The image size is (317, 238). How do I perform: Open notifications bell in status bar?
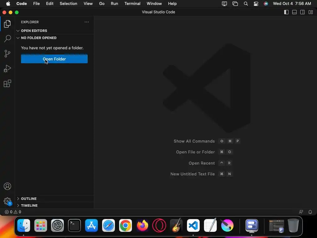click(310, 212)
